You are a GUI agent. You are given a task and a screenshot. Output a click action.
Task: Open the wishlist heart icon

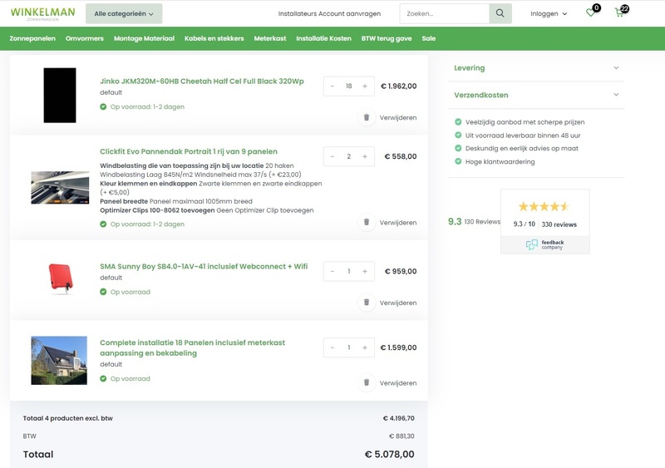tap(591, 13)
